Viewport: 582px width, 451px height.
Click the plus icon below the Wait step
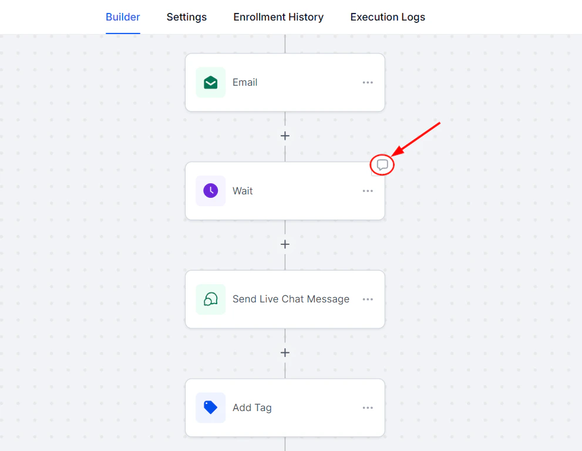[x=285, y=244]
